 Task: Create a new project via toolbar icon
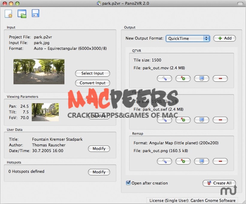tap(8, 14)
